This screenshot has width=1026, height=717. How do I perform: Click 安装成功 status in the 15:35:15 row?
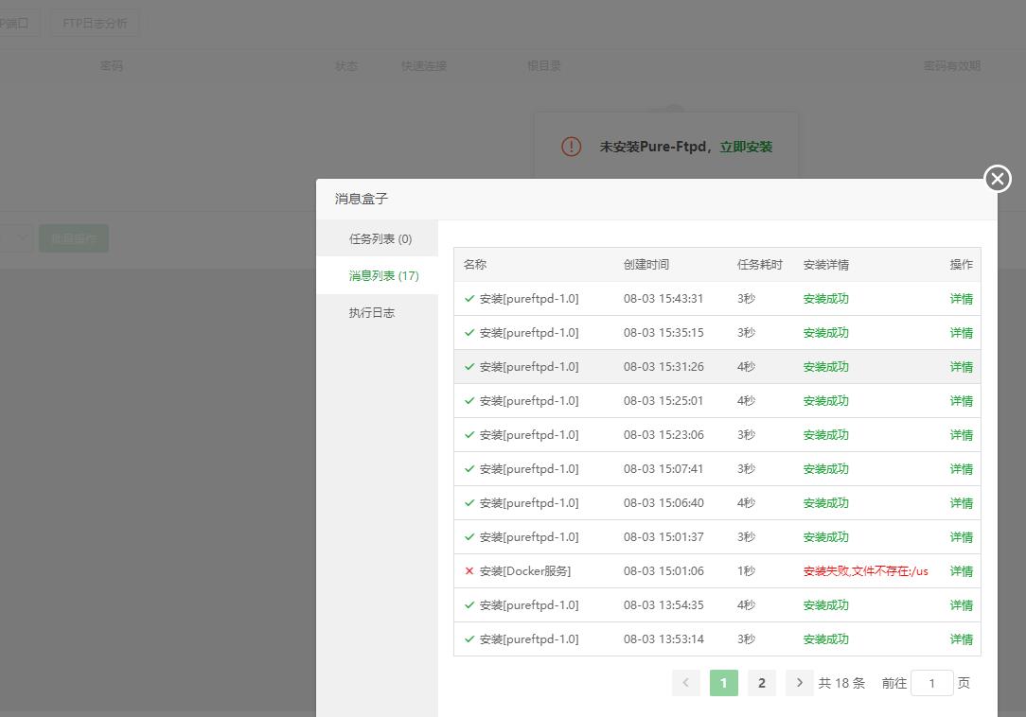[825, 333]
